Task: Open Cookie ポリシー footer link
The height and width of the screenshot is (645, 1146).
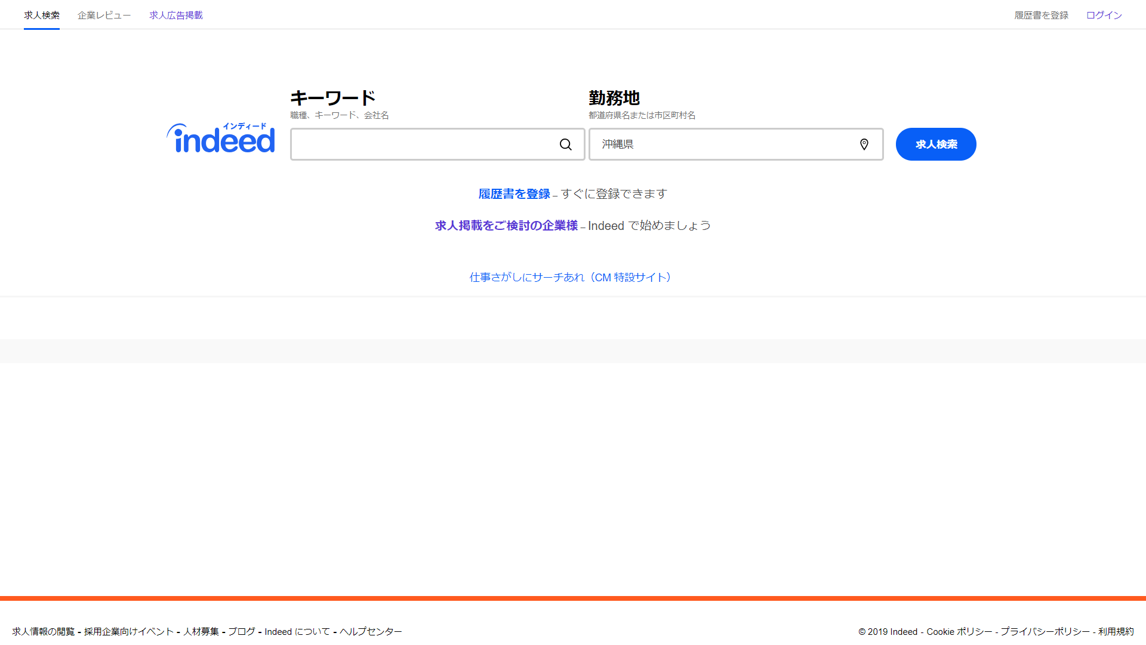Action: point(959,631)
